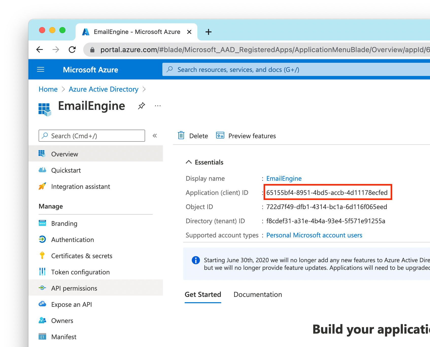Viewport: 430px width, 347px height.
Task: Click the Delete trash icon
Action: (181, 136)
